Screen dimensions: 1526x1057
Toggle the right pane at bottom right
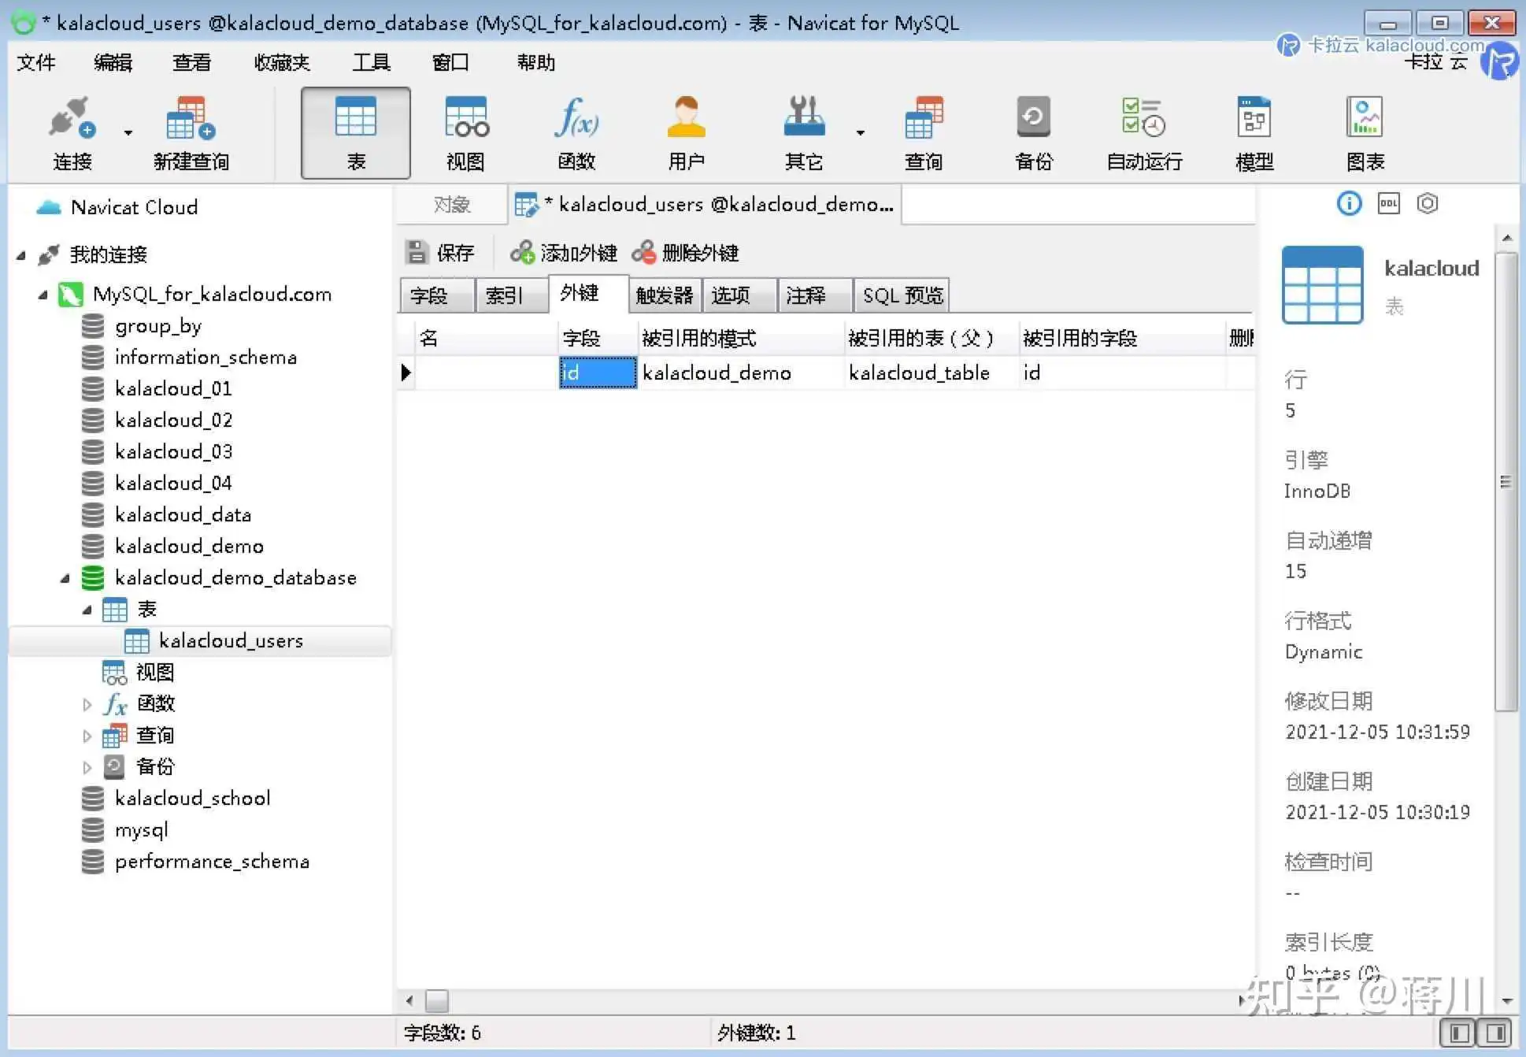tap(1495, 1033)
